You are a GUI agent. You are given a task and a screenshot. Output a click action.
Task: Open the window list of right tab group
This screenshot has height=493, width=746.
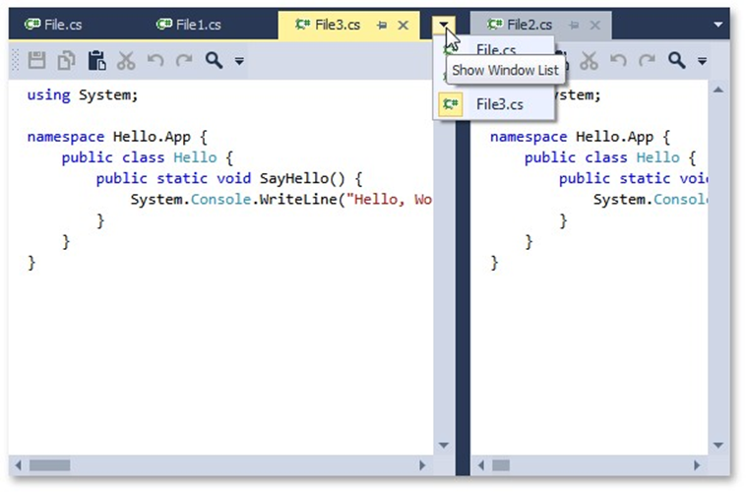pos(716,25)
